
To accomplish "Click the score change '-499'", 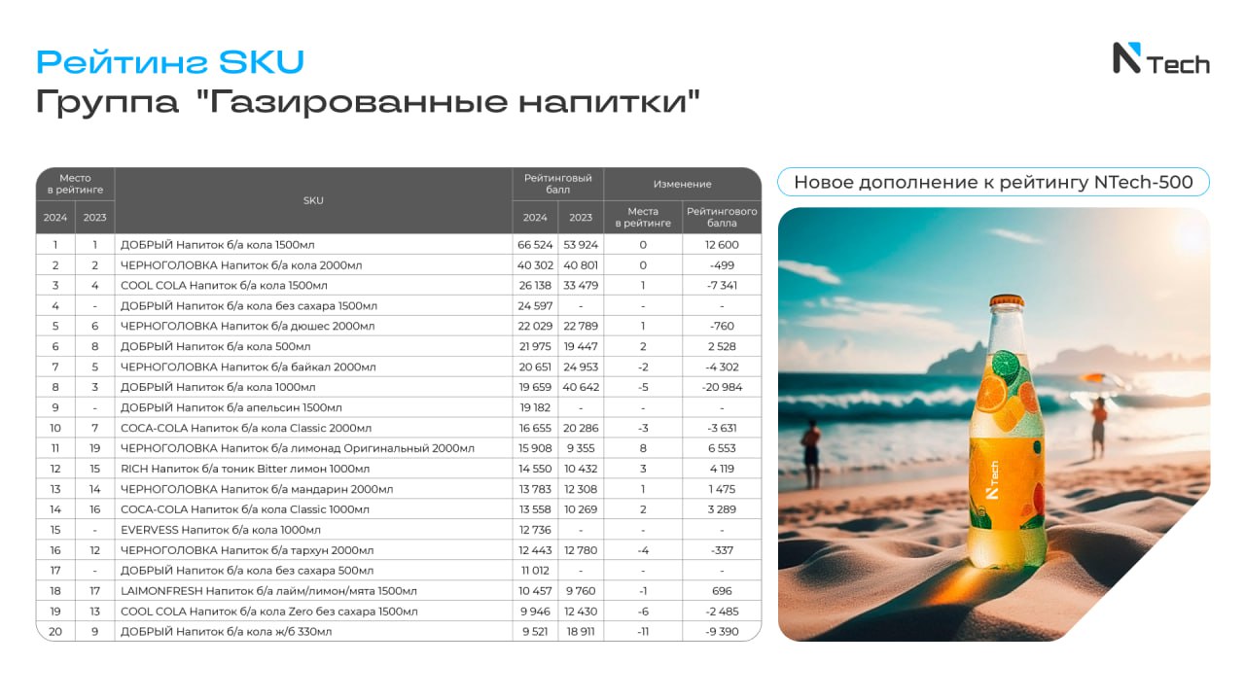I will coord(722,265).
